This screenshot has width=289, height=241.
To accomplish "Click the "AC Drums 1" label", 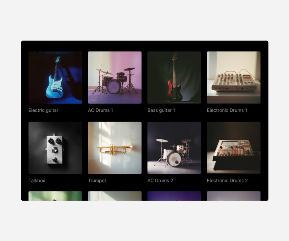I will (100, 110).
